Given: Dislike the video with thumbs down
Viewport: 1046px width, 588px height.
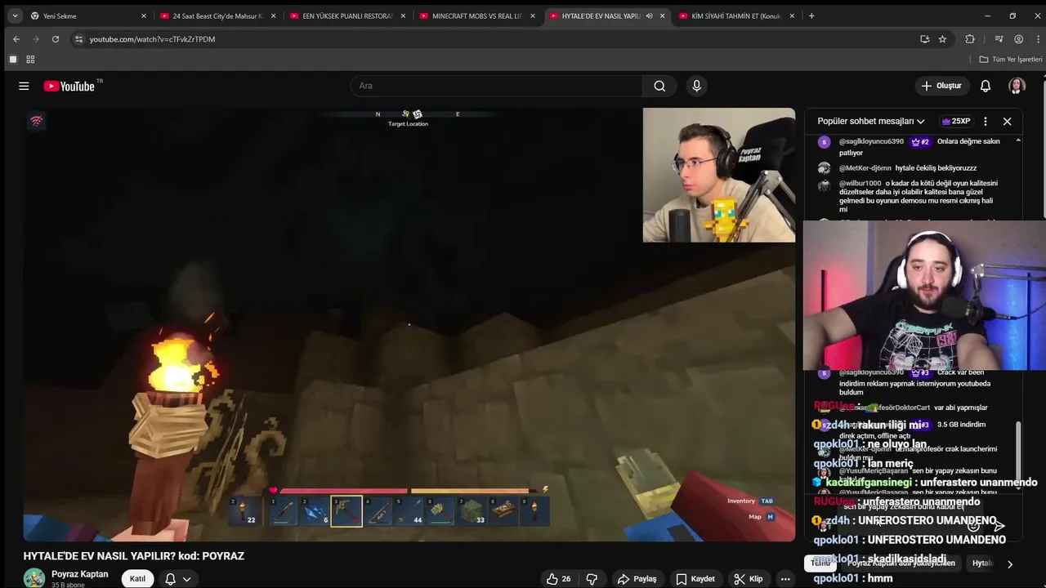Looking at the screenshot, I should click(592, 579).
